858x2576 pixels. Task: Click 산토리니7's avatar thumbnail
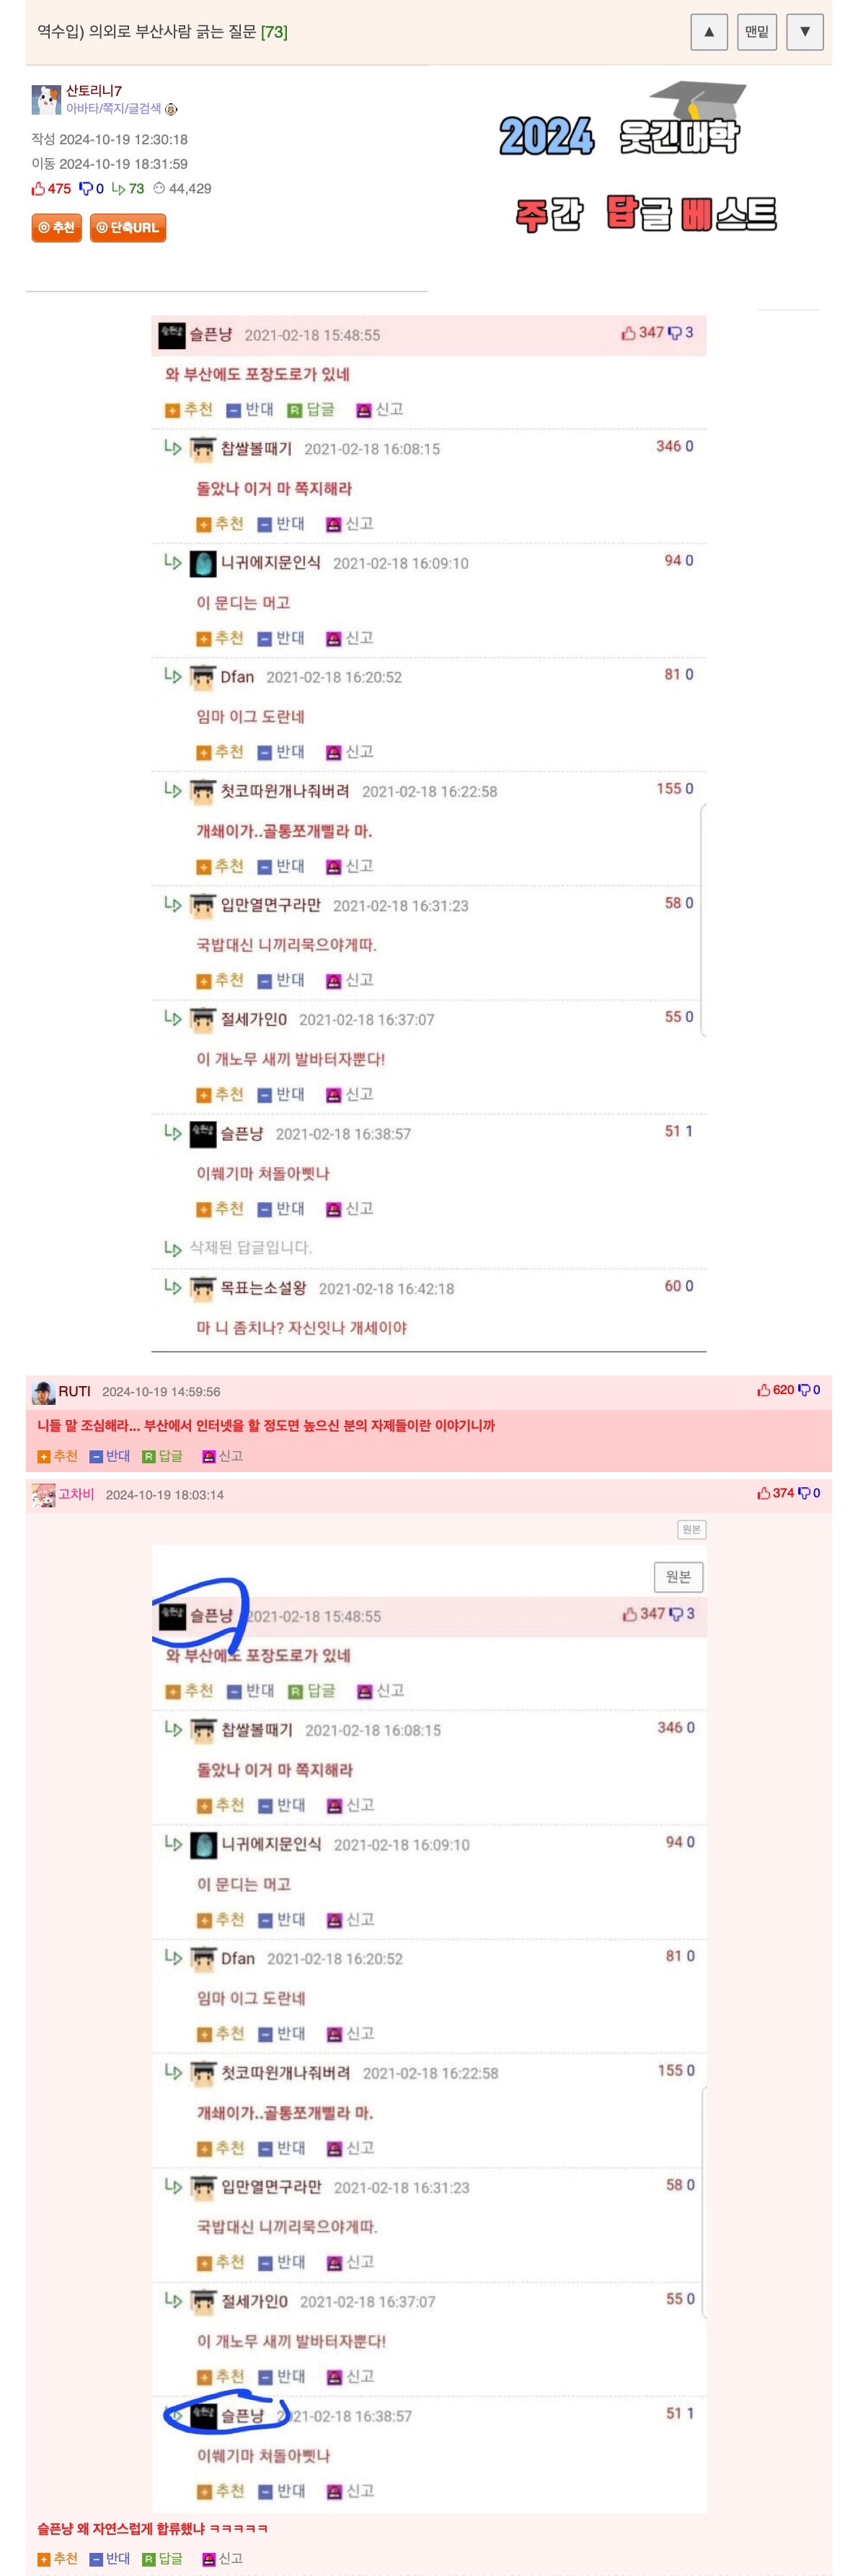[x=46, y=100]
